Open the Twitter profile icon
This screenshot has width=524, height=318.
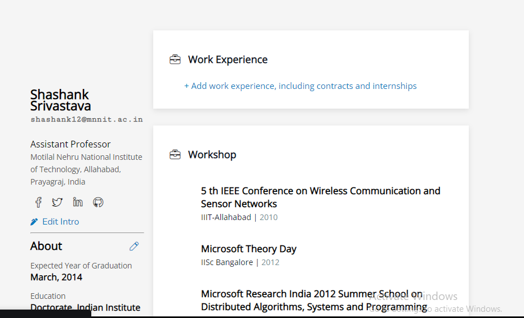point(57,202)
